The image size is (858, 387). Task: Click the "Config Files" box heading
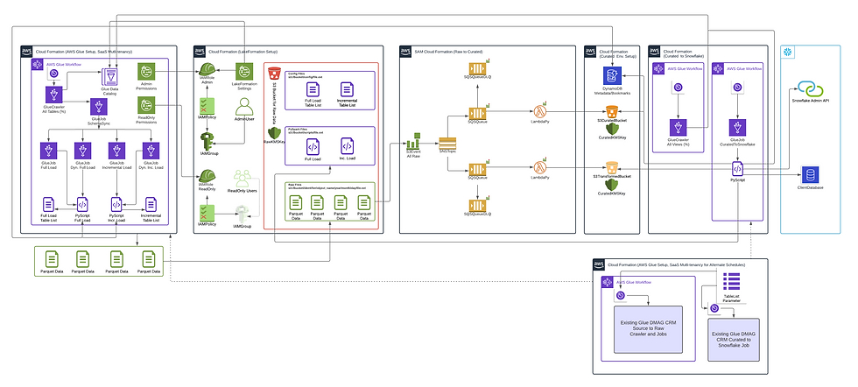[297, 74]
